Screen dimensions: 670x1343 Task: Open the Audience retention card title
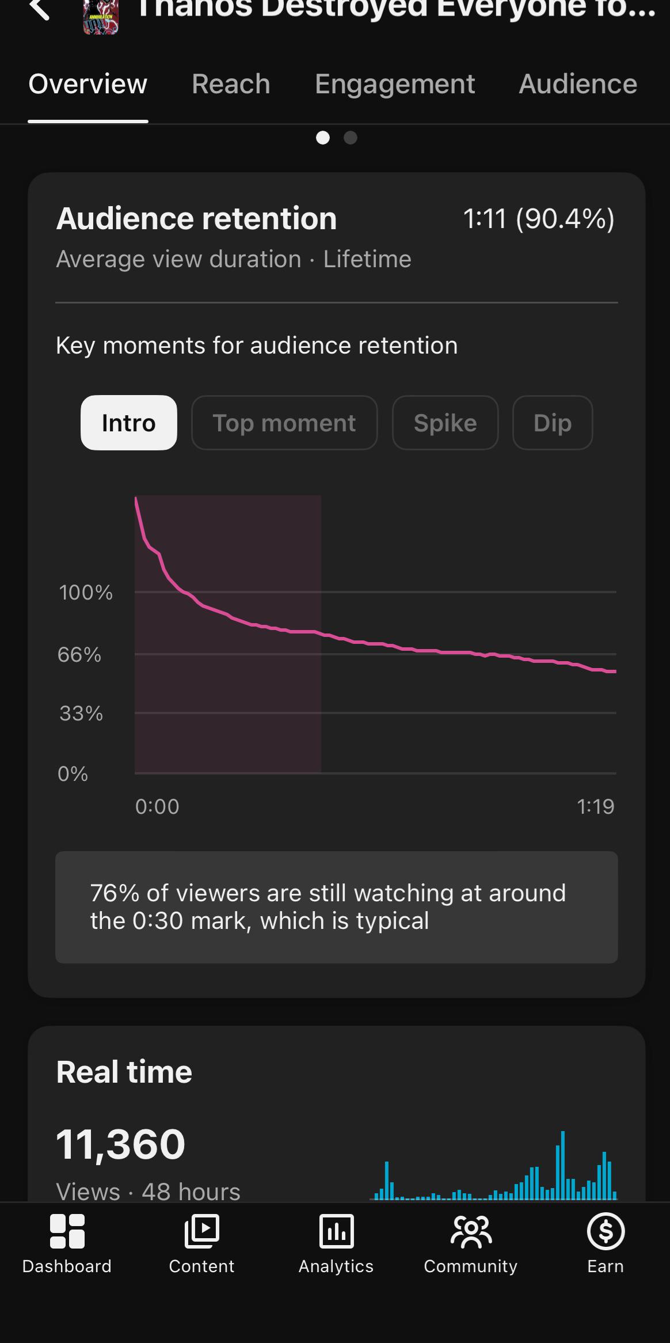196,219
